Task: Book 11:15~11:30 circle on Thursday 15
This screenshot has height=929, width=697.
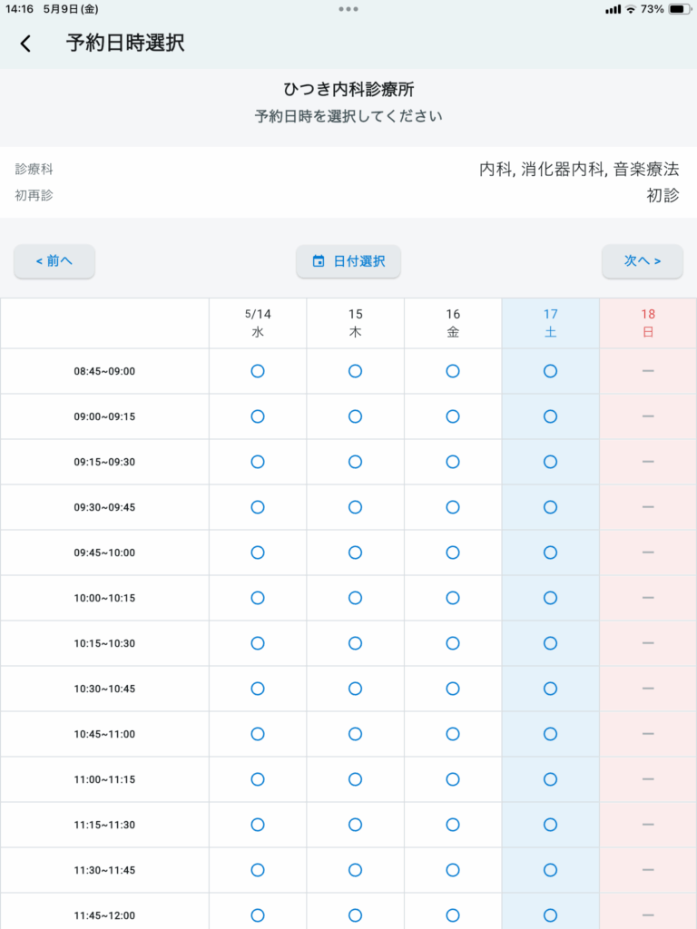Action: pos(355,825)
